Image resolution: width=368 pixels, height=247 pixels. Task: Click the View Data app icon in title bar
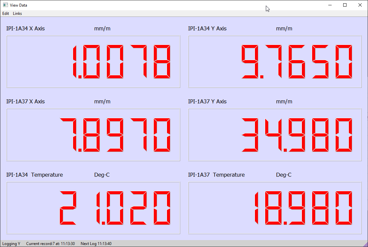click(x=5, y=5)
